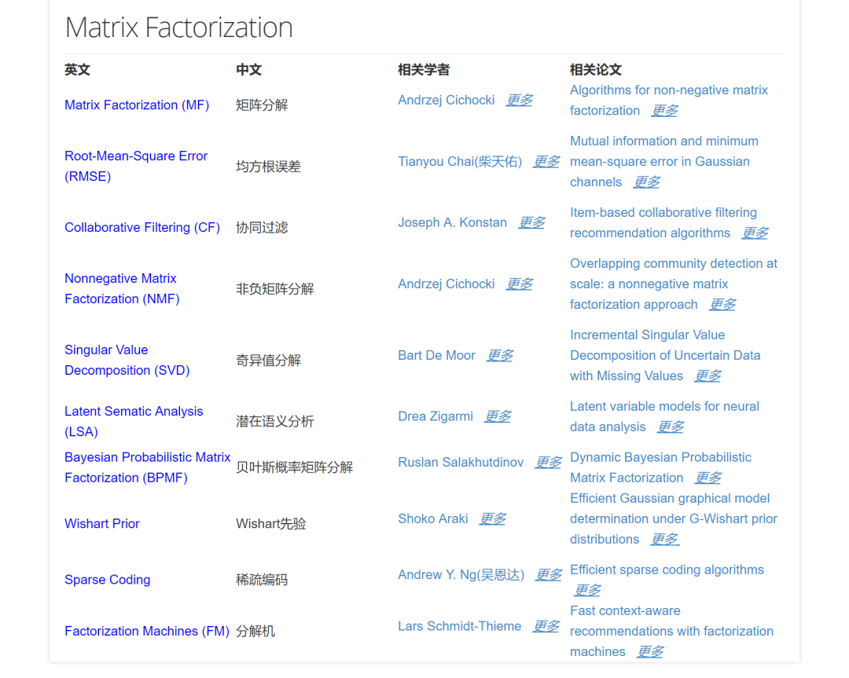849x678 pixels.
Task: Click 更多 next to Tianyou Chai(柴天佑)
Action: coord(546,161)
